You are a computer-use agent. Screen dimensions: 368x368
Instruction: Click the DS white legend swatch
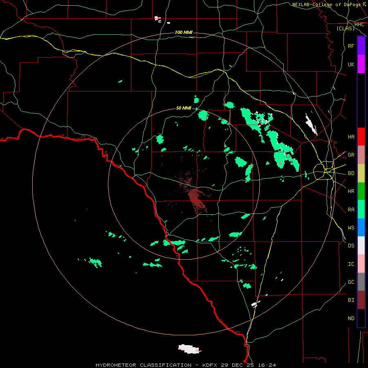click(x=361, y=245)
